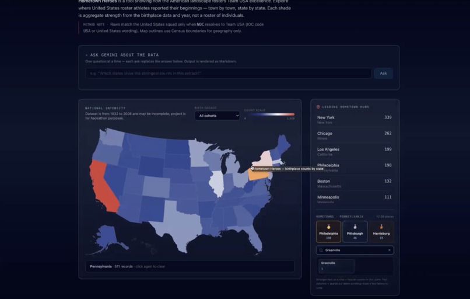Click the New York row showing 339
This screenshot has height=299, width=470.
(x=355, y=120)
